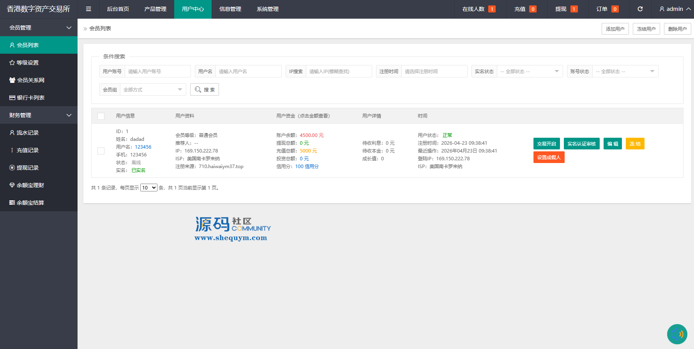Open the per-page records count selector

coord(148,188)
